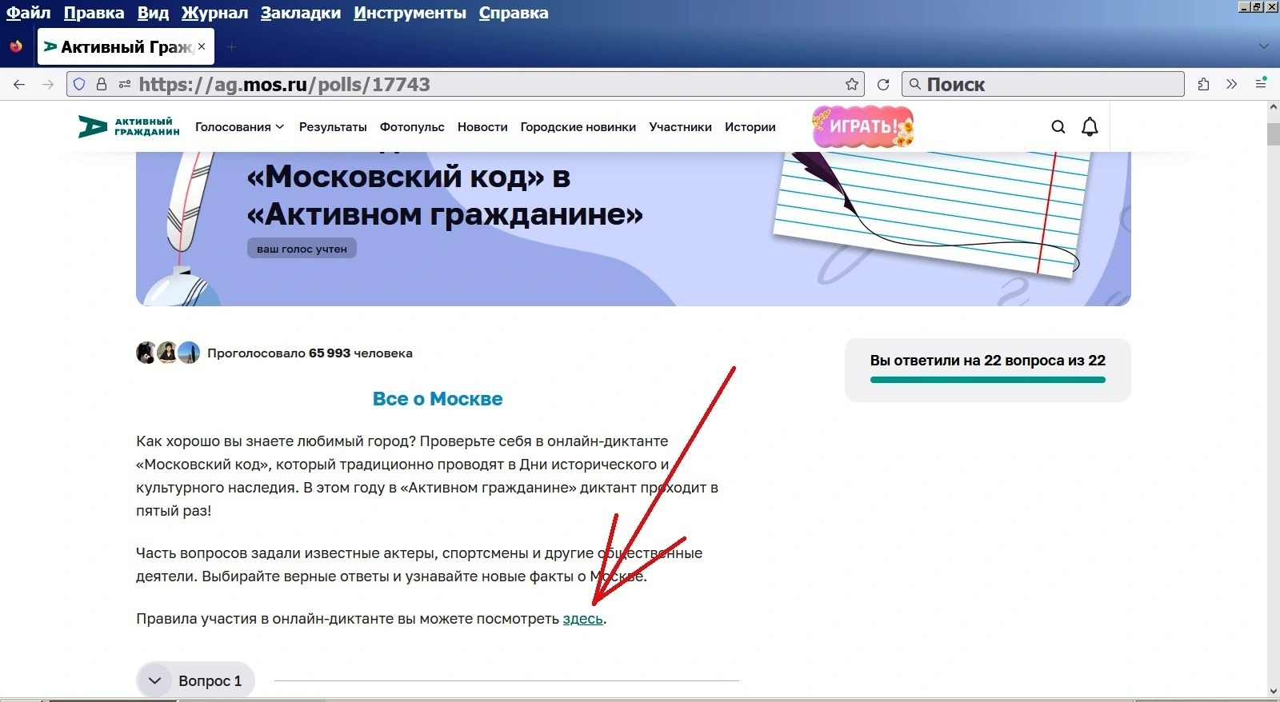This screenshot has width=1280, height=702.
Task: Open the Файл menu
Action: 28,13
